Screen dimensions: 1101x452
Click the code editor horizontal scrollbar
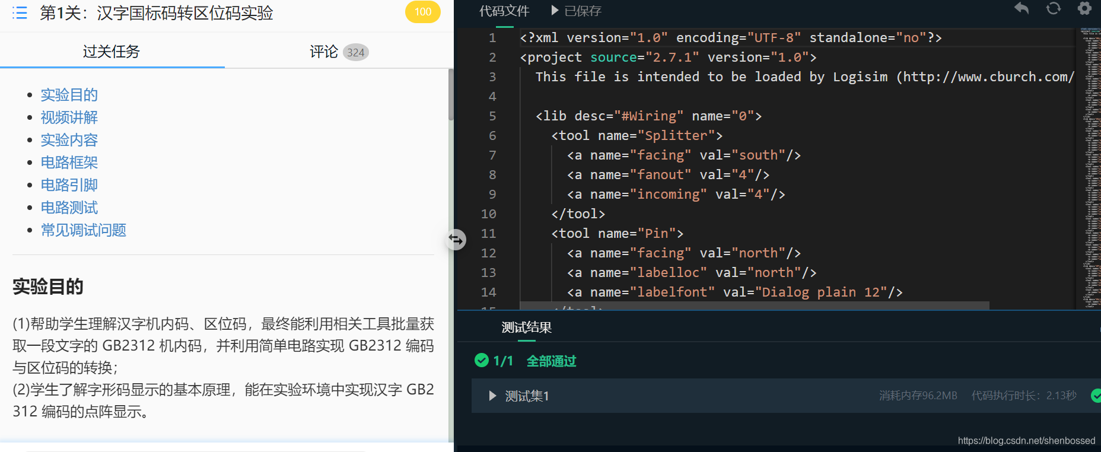coord(754,305)
